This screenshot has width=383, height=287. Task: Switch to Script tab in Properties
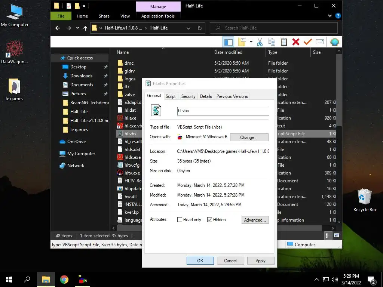click(171, 96)
